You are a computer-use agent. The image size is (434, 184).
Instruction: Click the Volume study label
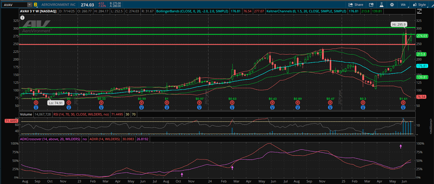click(26, 114)
